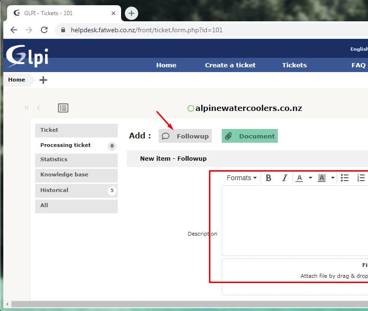The height and width of the screenshot is (311, 368).
Task: Open the Tickets menu item
Action: [x=294, y=65]
